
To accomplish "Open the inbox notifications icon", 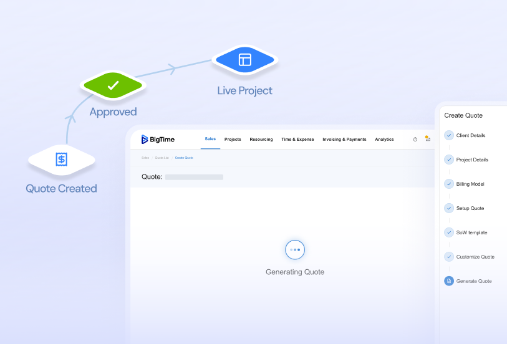I will [428, 139].
